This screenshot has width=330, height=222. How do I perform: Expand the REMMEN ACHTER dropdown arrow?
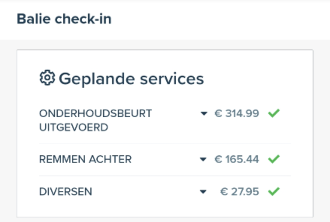[x=203, y=159]
